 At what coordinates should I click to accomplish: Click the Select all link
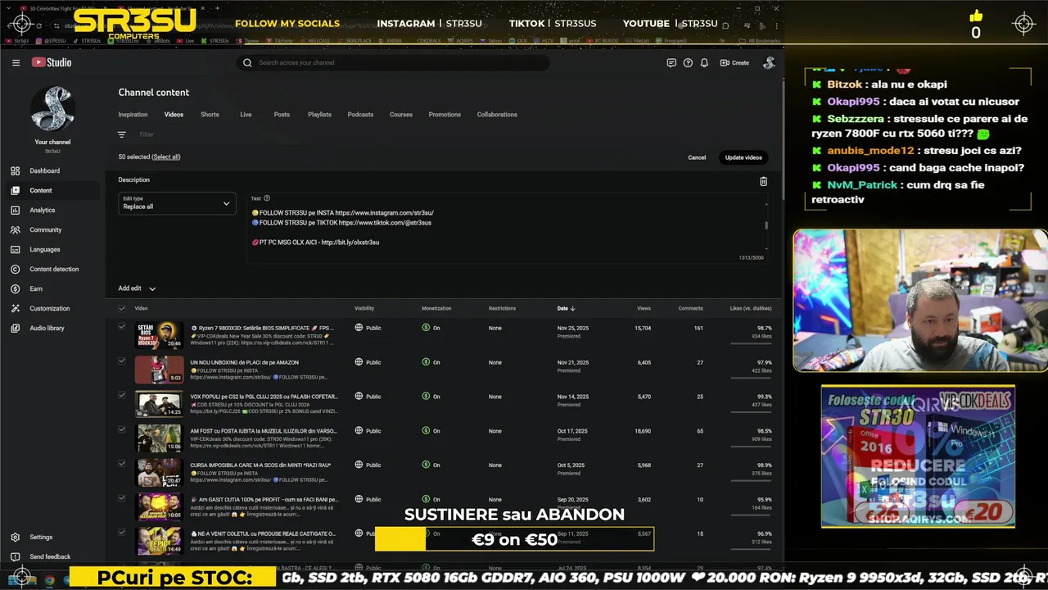[166, 157]
